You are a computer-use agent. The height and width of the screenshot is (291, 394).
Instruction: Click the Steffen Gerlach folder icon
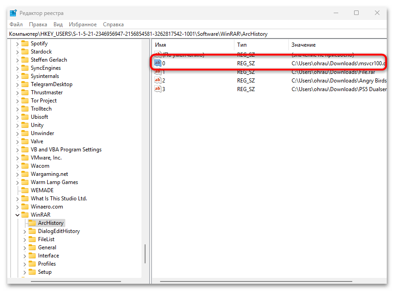[25, 60]
